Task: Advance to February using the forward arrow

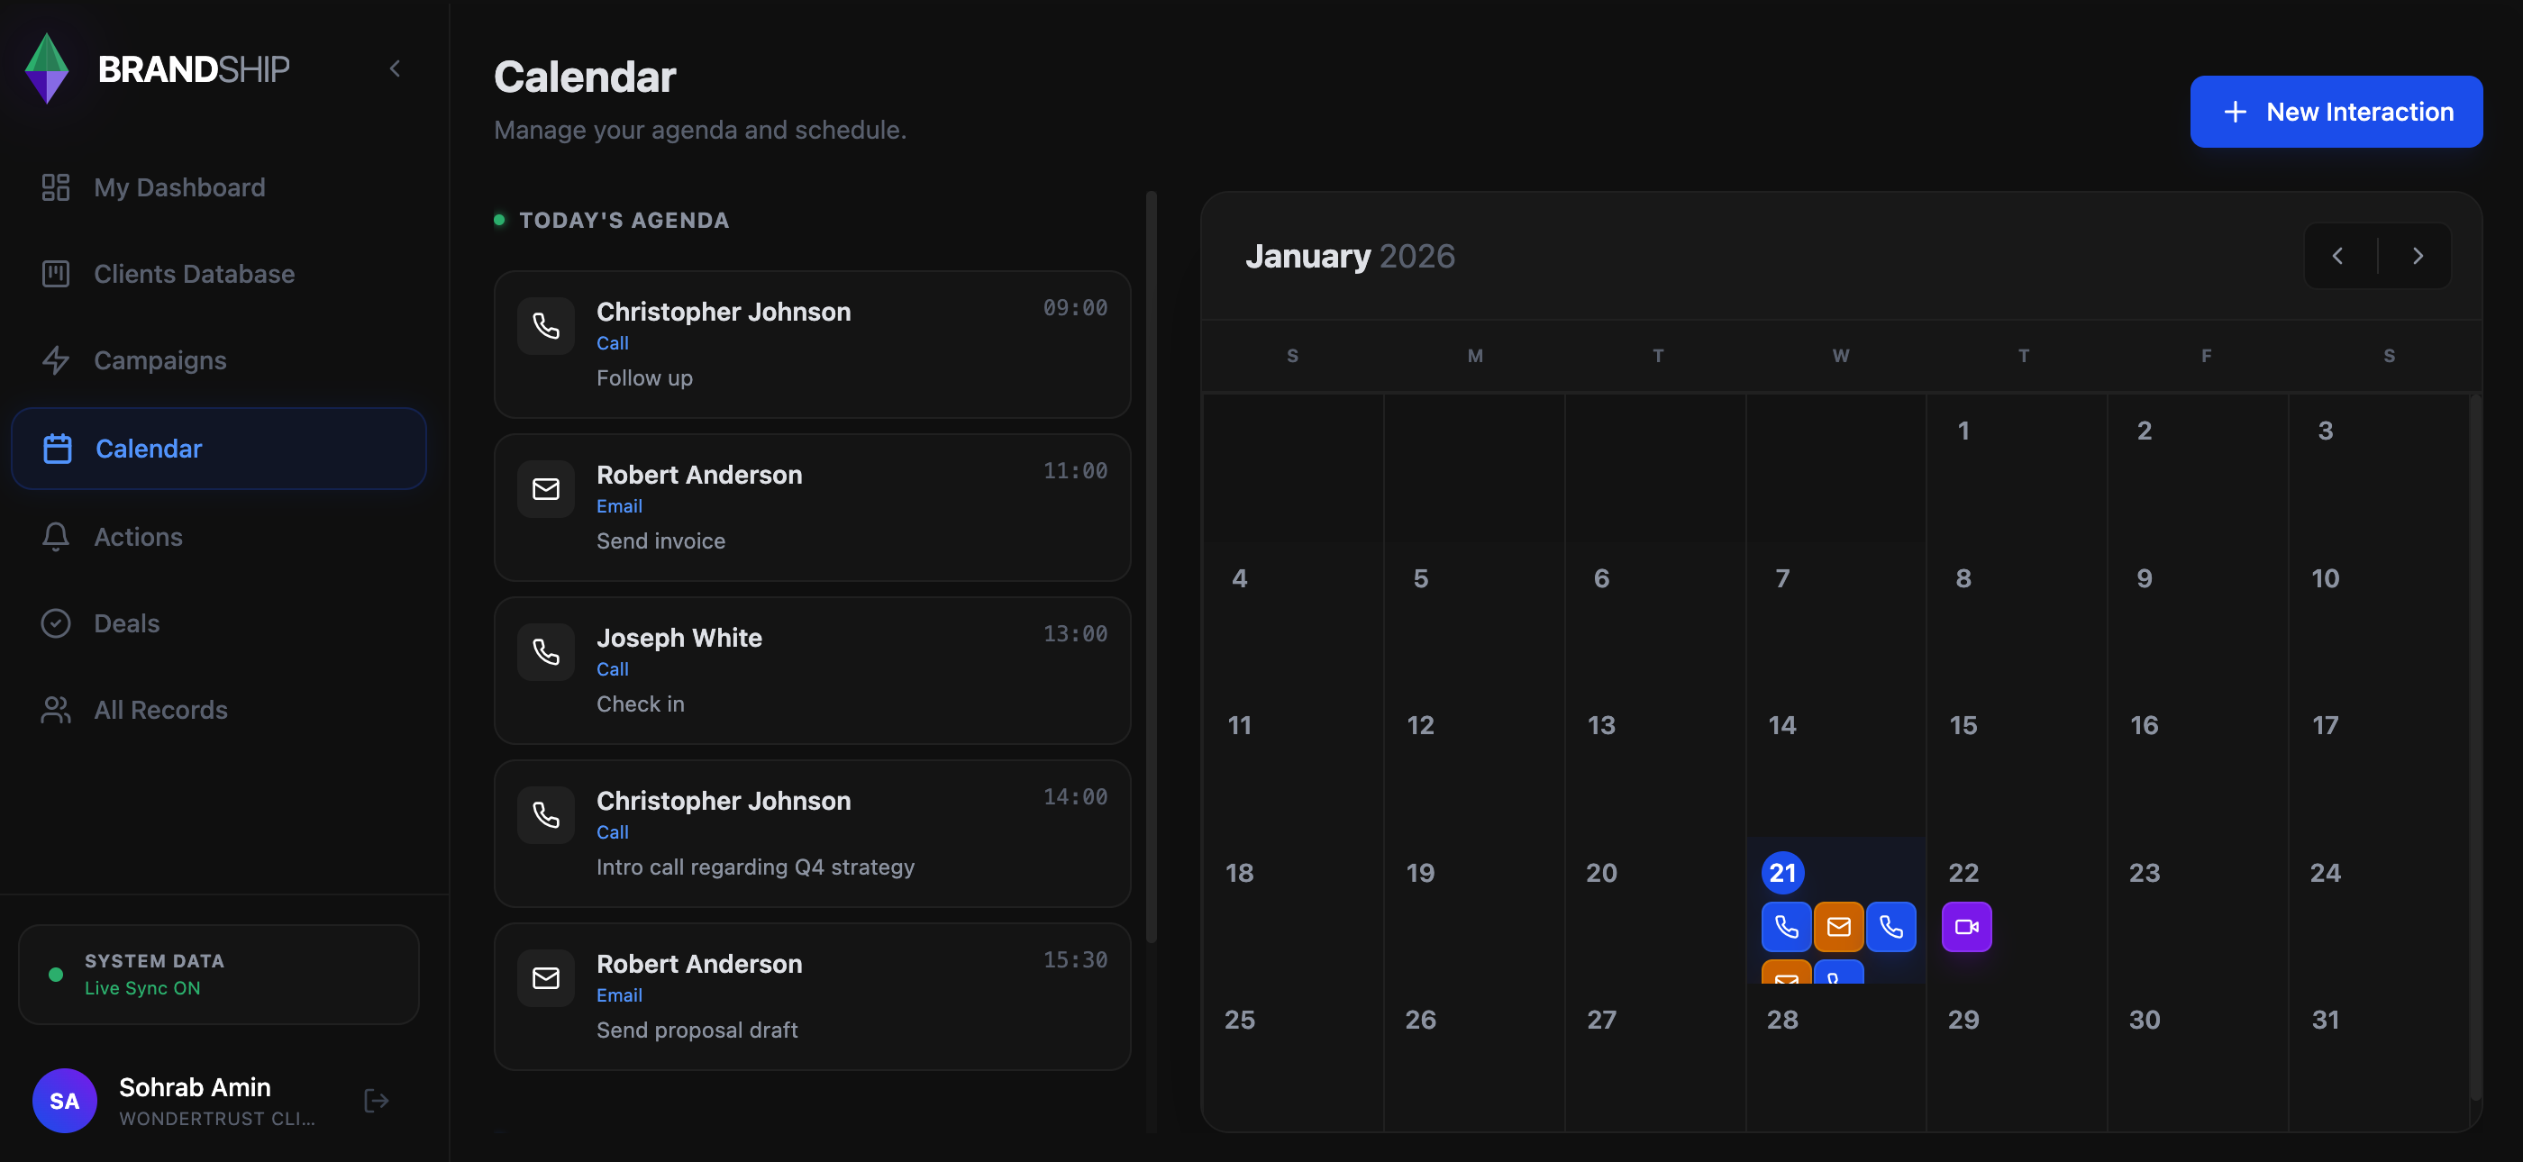Action: click(x=2418, y=256)
